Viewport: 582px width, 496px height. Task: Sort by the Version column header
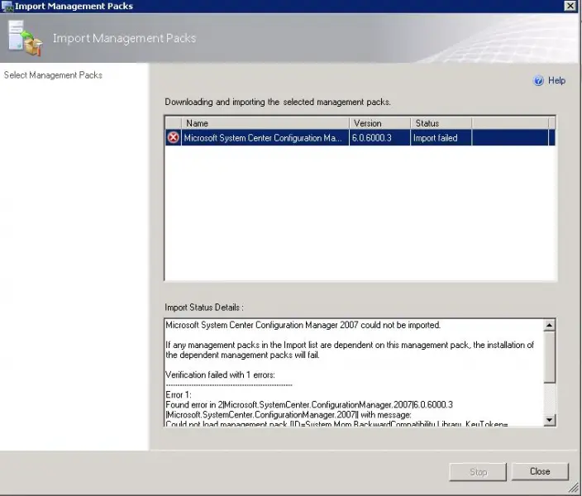click(x=379, y=123)
